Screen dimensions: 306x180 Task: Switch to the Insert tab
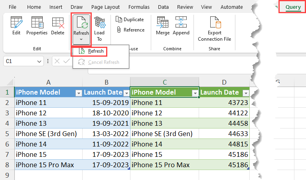tap(56, 7)
